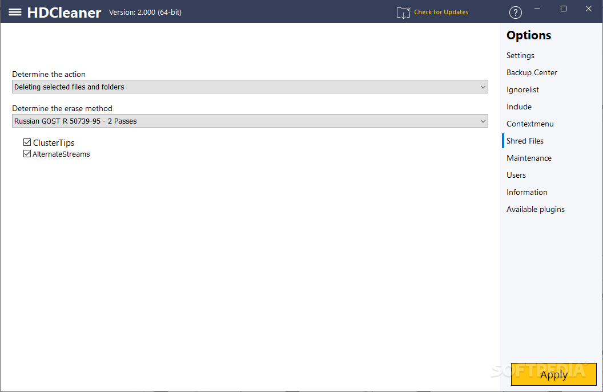
Task: Click the Check for Updates link
Action: pos(441,13)
